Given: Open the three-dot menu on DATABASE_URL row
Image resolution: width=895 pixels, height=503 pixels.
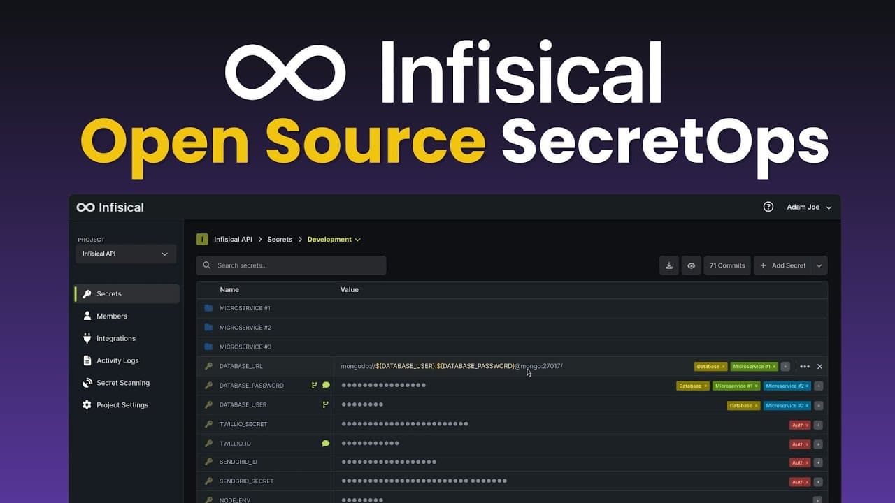Looking at the screenshot, I should pos(804,366).
